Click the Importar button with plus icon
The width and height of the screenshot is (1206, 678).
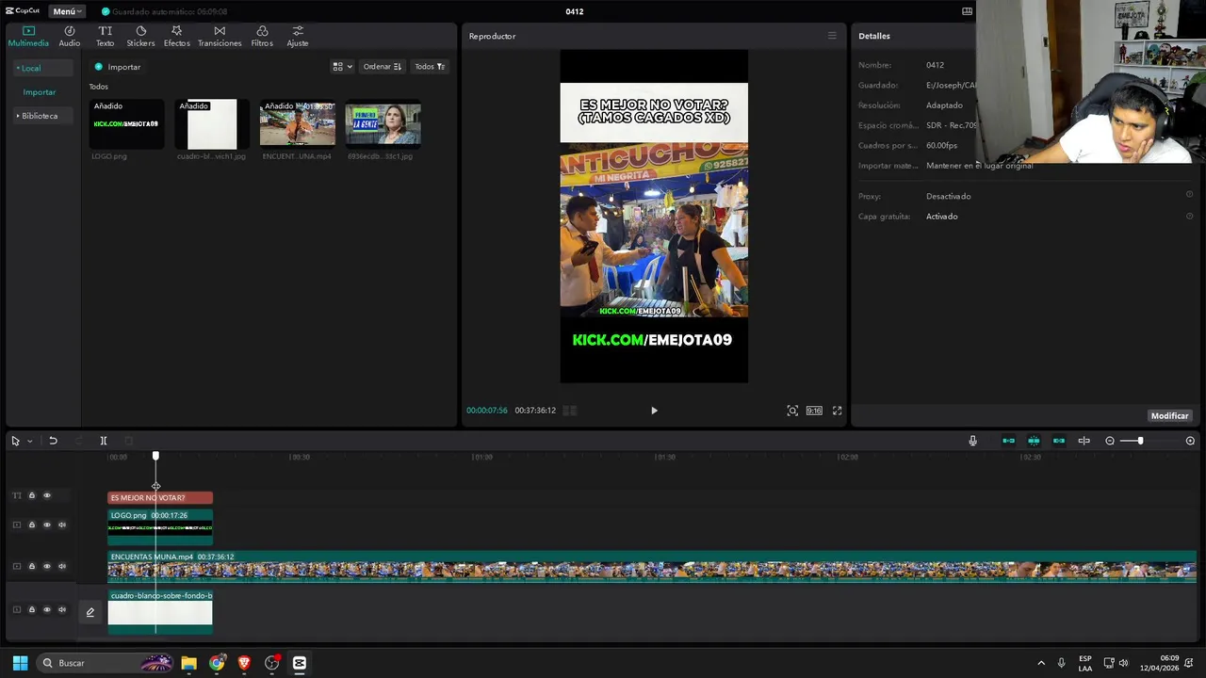pyautogui.click(x=118, y=67)
